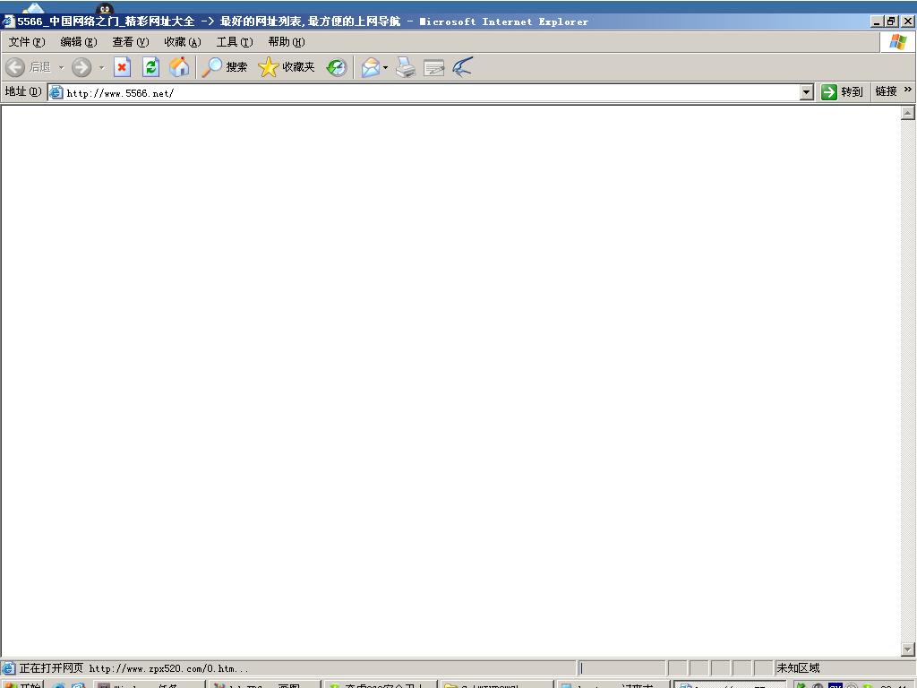Viewport: 917px width, 688px height.
Task: Click the blue bird messenger icon
Action: pos(462,67)
